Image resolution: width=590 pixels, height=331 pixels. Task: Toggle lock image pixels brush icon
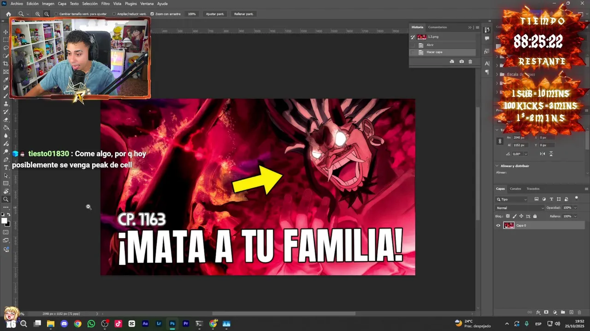coord(515,216)
